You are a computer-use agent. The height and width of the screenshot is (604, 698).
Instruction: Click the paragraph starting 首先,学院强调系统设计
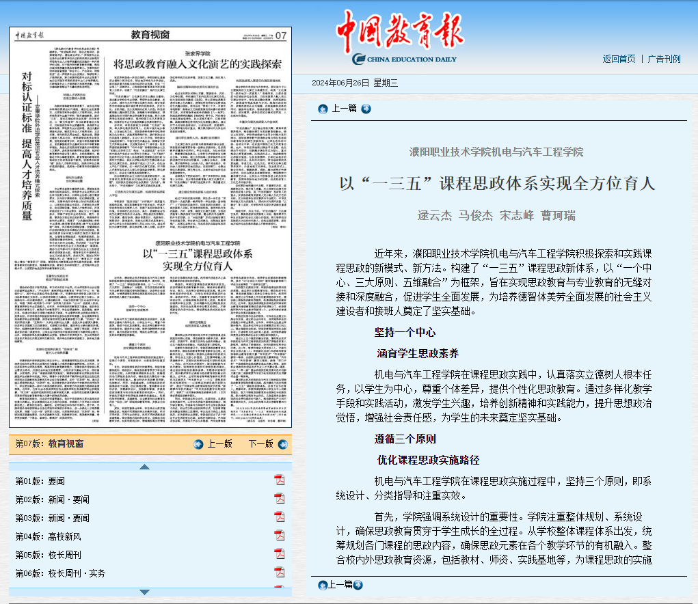[494, 538]
